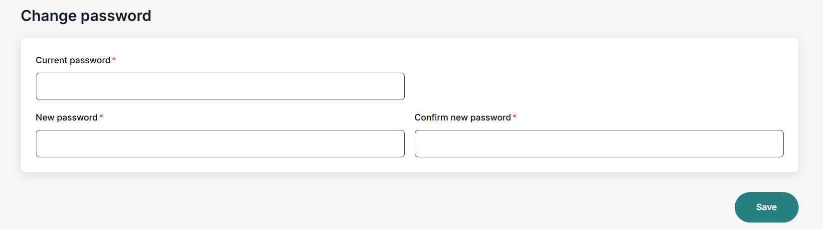This screenshot has height=229, width=823.
Task: Focus the New password text box
Action: [x=220, y=143]
